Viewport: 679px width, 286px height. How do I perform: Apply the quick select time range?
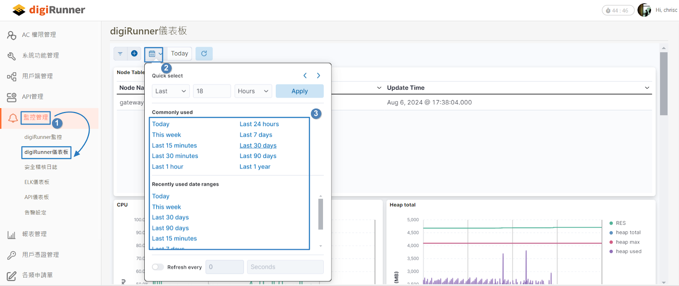pos(300,91)
